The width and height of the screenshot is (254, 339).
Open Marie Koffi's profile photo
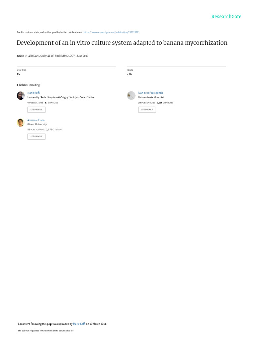click(21, 96)
